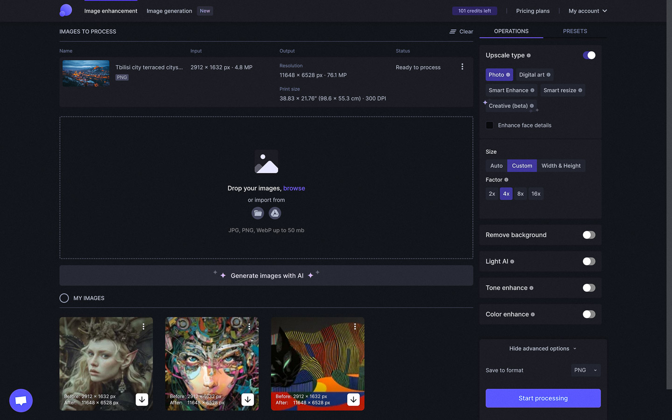Select the 8x factor option

[520, 194]
